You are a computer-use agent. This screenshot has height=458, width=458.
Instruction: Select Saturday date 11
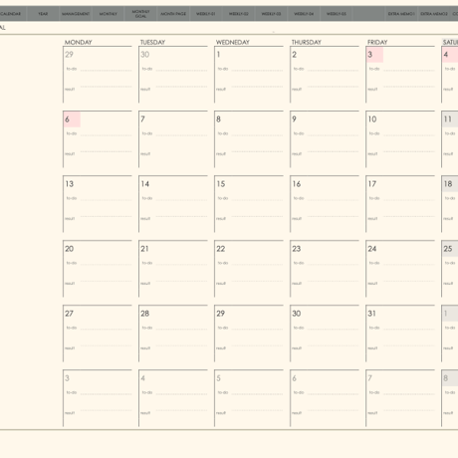[448, 119]
